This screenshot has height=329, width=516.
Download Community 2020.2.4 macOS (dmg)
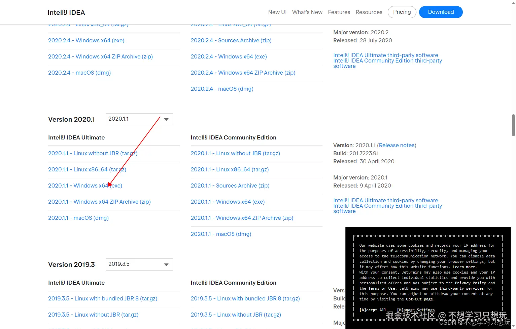tap(222, 89)
